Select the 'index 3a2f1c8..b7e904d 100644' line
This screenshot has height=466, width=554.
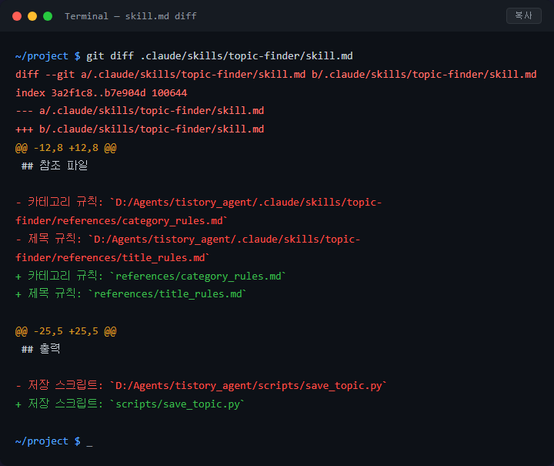pyautogui.click(x=102, y=92)
